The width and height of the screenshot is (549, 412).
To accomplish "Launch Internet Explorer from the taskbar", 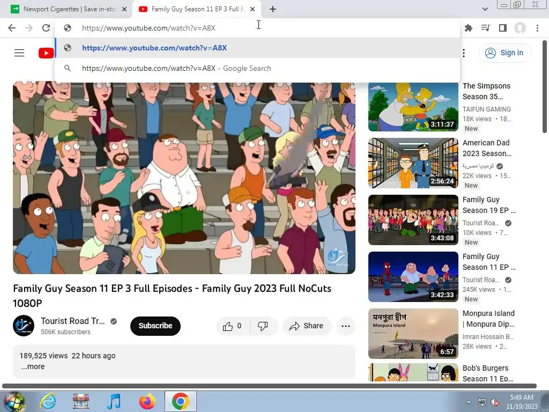I will [x=48, y=401].
